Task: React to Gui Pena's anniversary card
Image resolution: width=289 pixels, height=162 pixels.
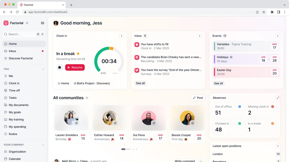Action: [154, 123]
